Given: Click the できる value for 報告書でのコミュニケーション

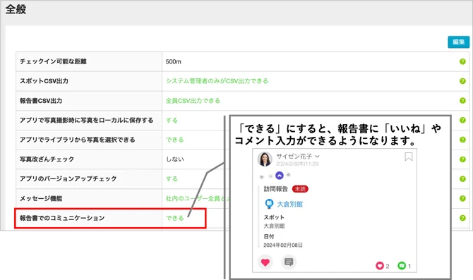Looking at the screenshot, I should point(175,218).
